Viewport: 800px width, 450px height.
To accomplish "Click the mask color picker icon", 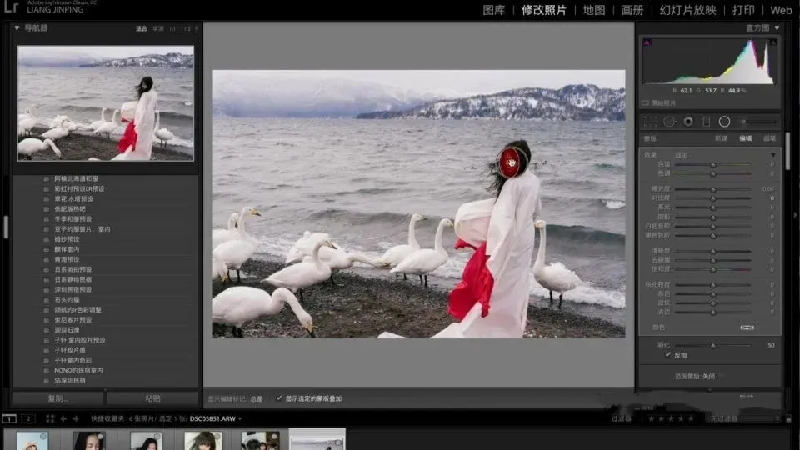I will click(x=747, y=327).
